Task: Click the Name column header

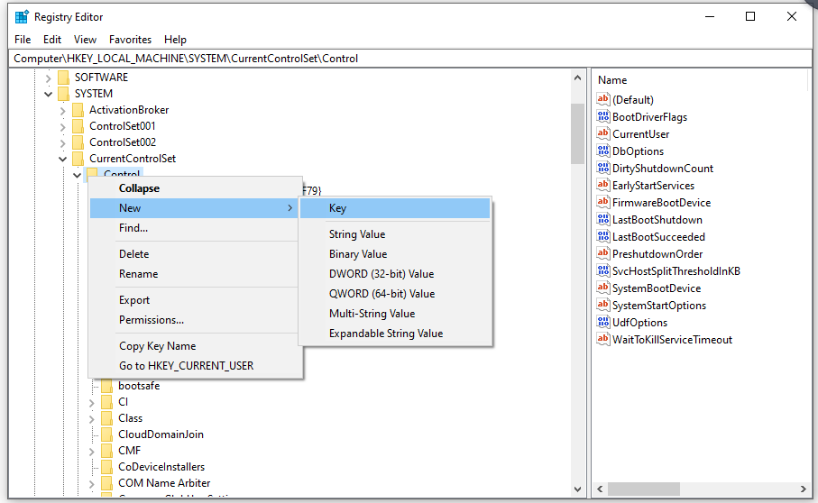Action: pos(612,80)
